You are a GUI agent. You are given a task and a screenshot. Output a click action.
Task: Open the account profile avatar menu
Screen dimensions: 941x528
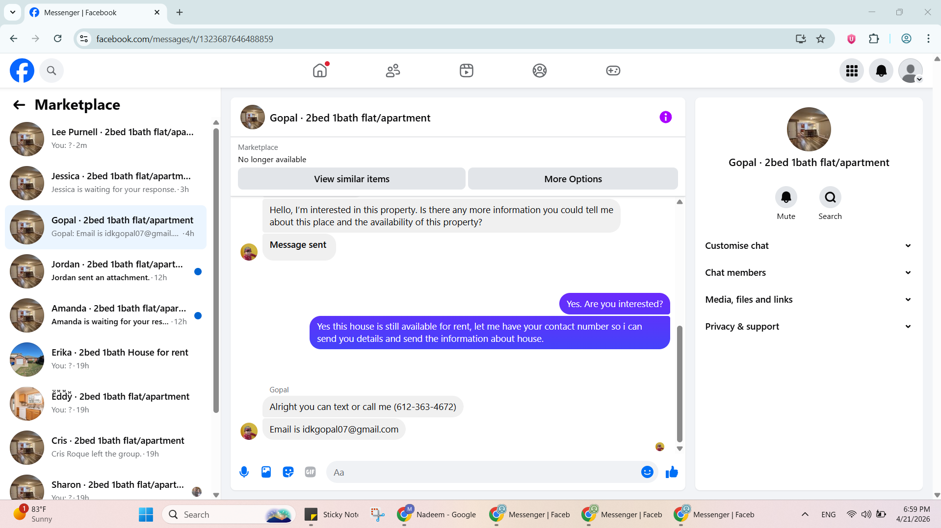tap(911, 71)
